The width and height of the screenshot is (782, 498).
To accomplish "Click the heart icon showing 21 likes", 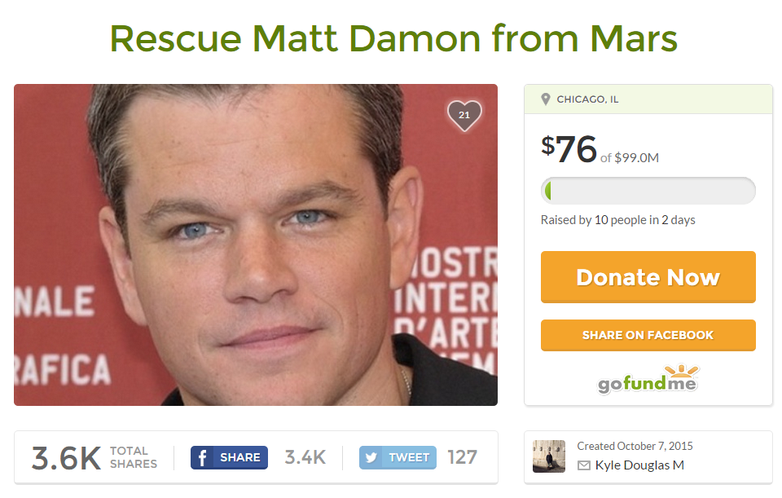I will click(x=464, y=115).
